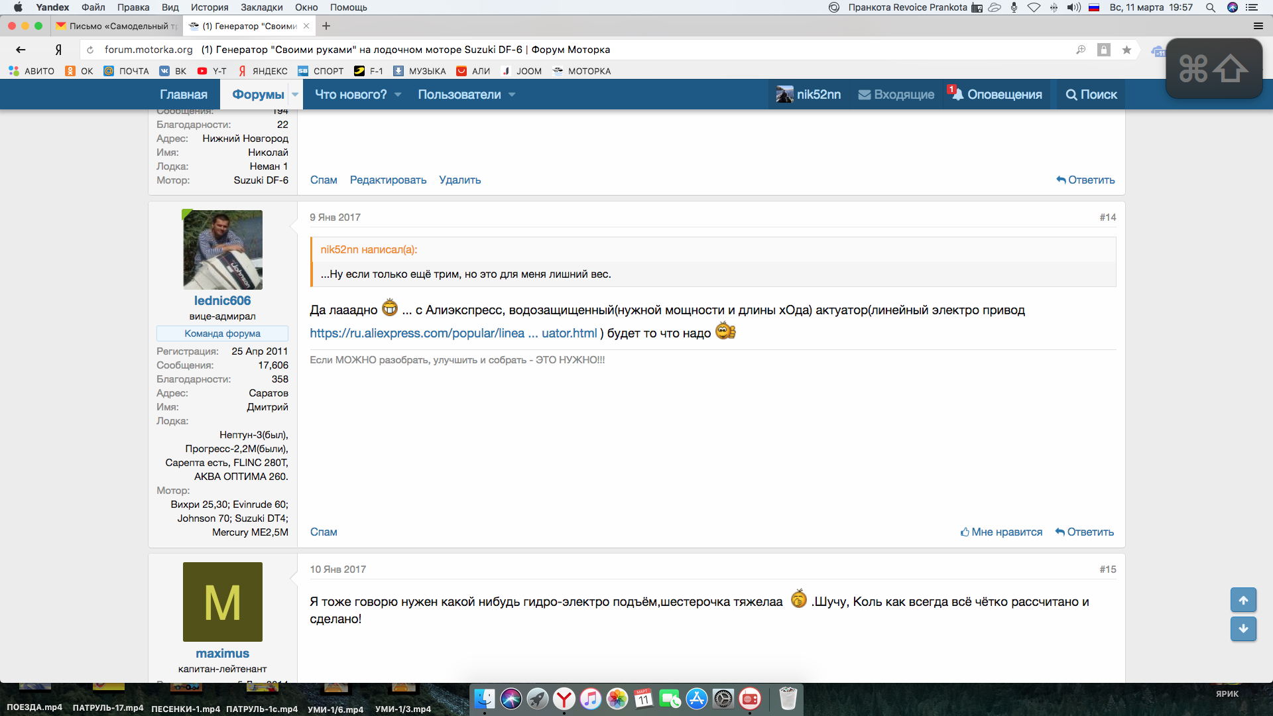Open the page zoom magnifier in the address bar

[x=1081, y=50]
